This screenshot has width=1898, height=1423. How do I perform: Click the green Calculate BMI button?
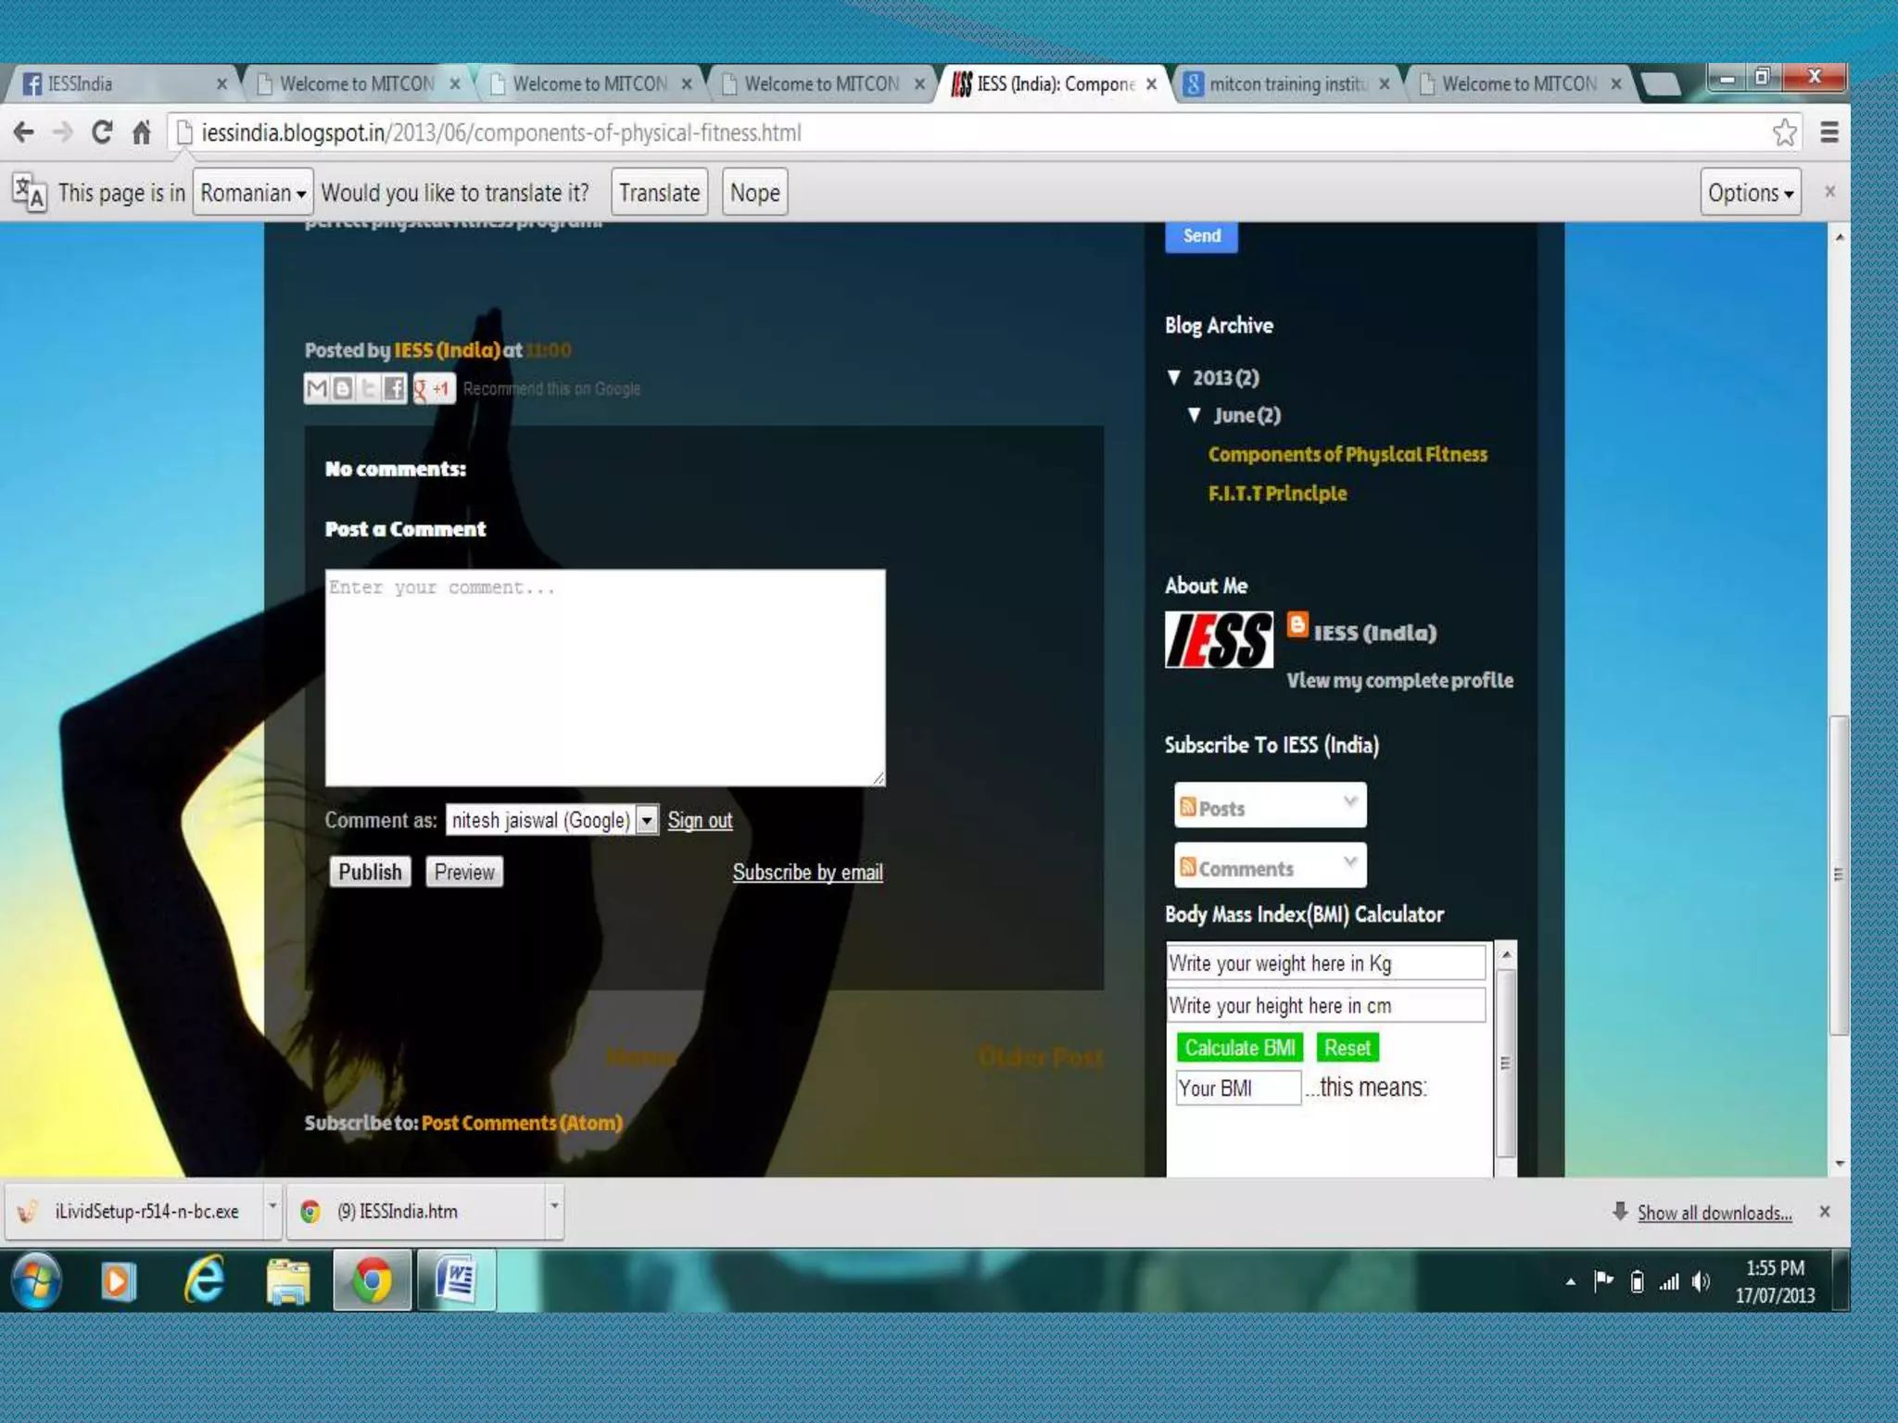click(x=1239, y=1048)
